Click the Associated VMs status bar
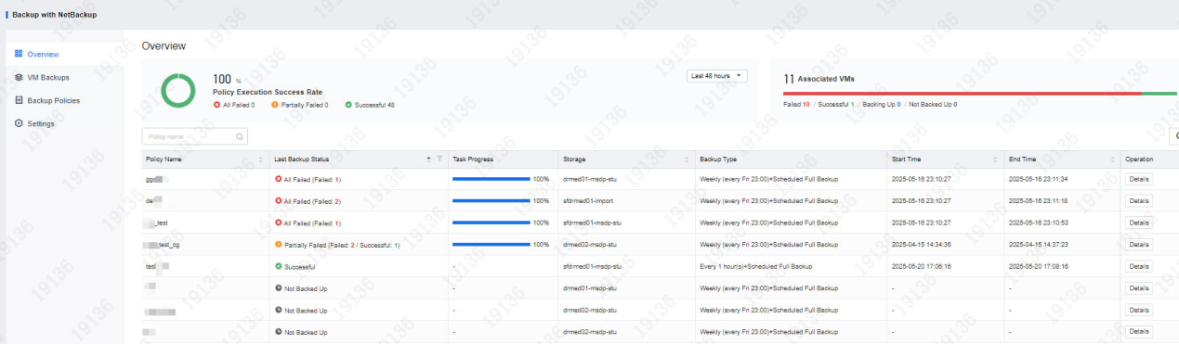The height and width of the screenshot is (344, 1179). click(980, 94)
